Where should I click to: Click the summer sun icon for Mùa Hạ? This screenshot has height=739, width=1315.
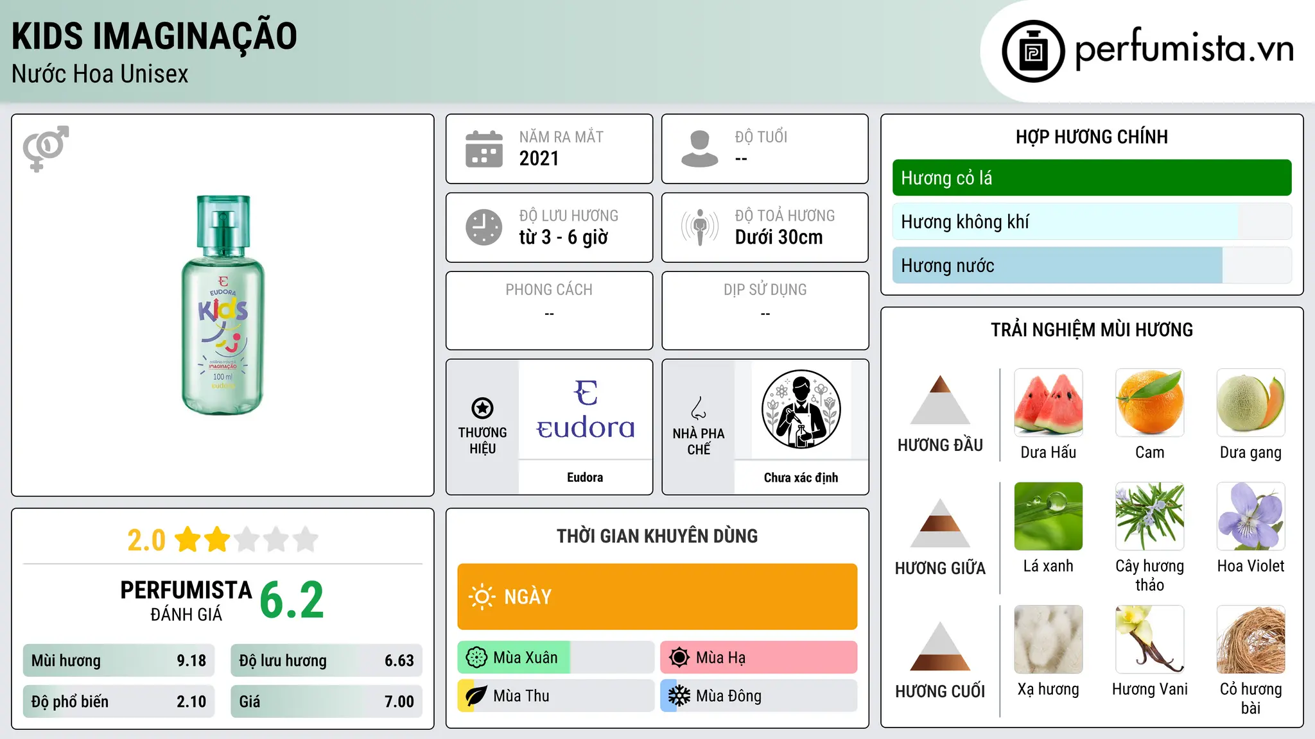[679, 658]
